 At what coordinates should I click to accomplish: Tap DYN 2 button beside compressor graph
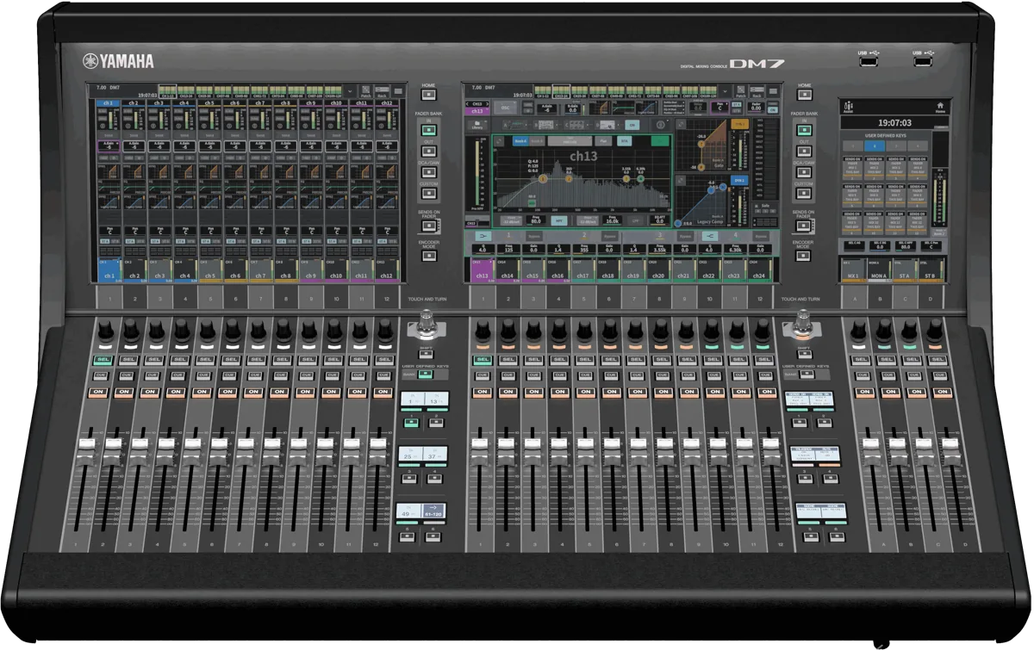pos(739,181)
